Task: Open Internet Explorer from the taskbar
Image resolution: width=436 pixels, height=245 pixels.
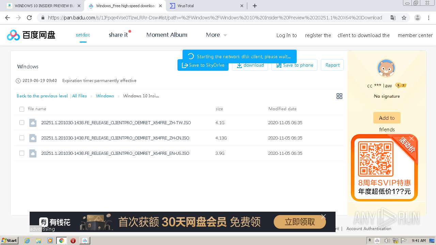Action: 27,241
